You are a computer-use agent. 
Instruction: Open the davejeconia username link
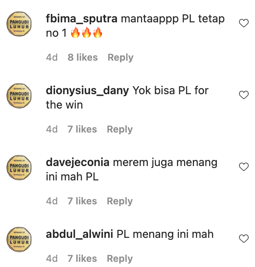click(x=78, y=162)
